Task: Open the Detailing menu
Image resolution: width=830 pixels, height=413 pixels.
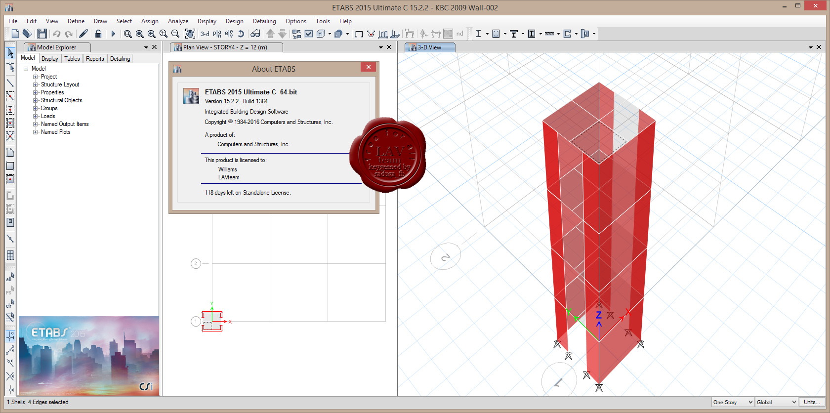Action: click(x=264, y=21)
